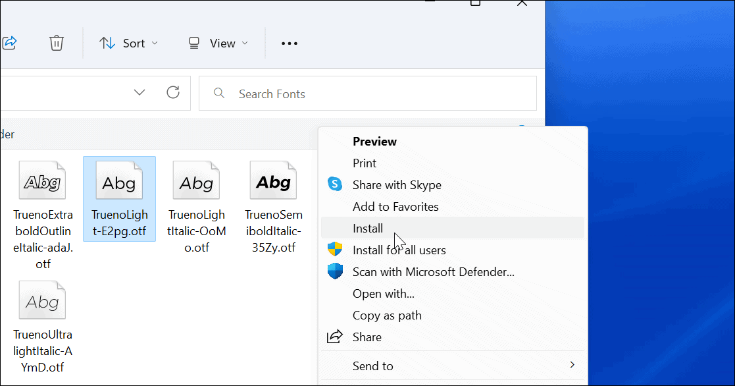Click the Skype icon beside Share with Skype
The image size is (735, 386).
tap(335, 184)
